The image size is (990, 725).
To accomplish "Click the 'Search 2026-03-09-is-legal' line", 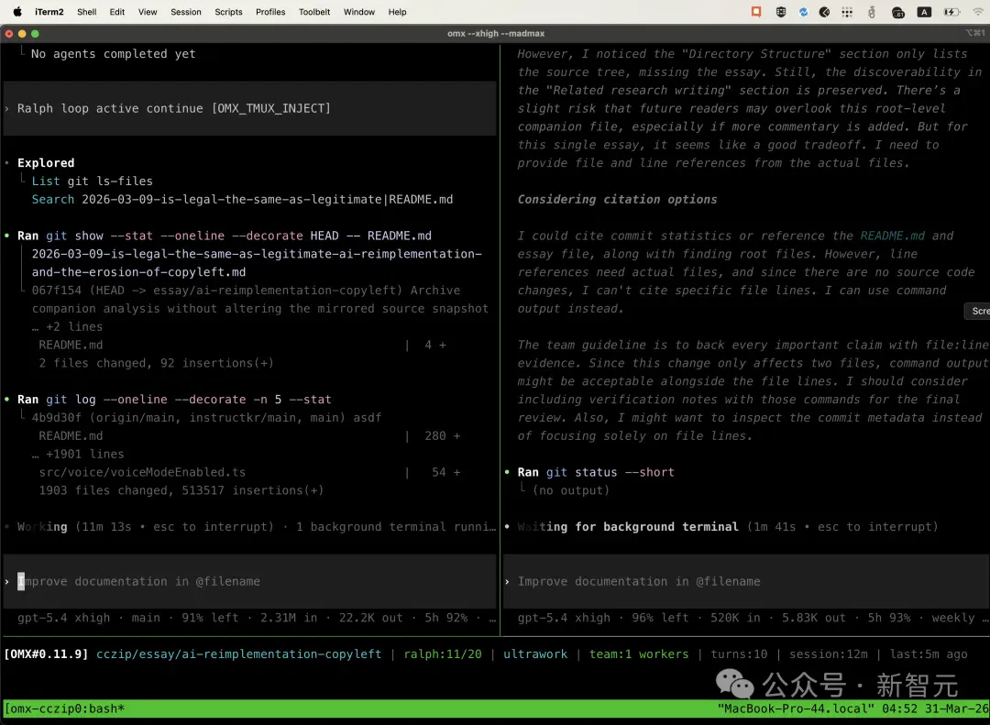I will pyautogui.click(x=242, y=199).
